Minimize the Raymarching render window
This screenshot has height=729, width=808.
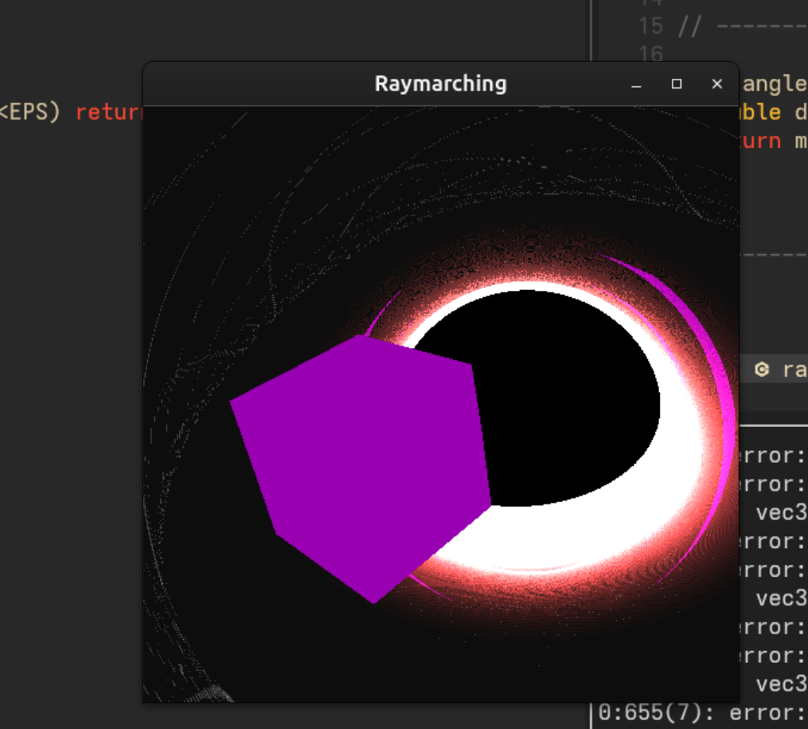(x=634, y=84)
